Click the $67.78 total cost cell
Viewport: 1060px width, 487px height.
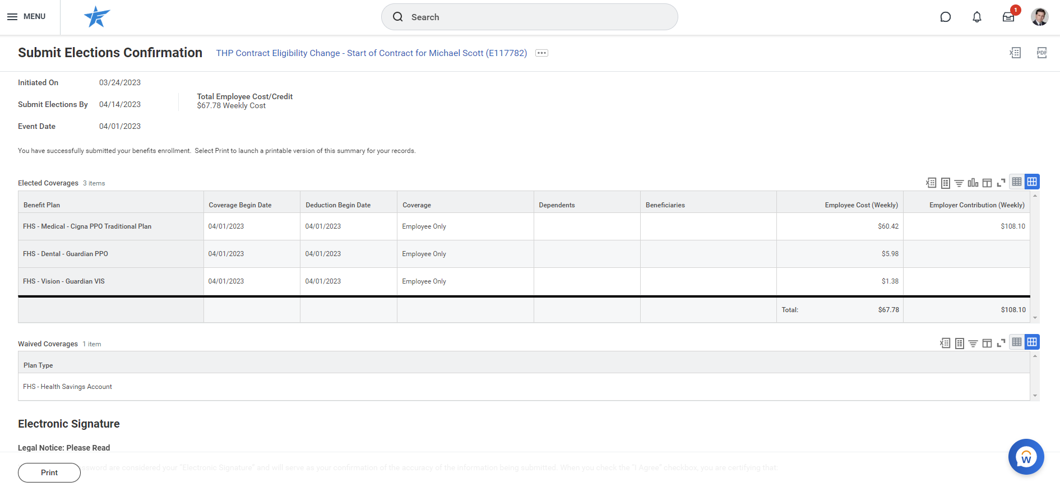pyautogui.click(x=840, y=310)
